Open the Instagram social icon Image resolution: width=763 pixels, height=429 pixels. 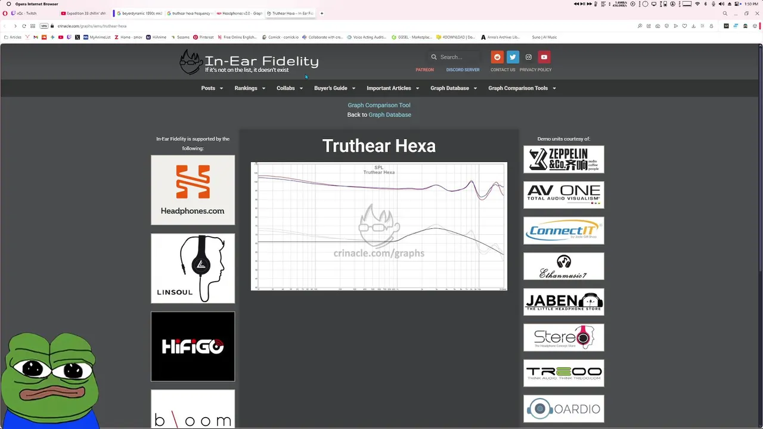[x=528, y=57]
